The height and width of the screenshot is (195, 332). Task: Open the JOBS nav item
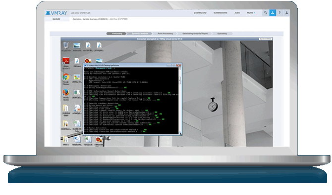(x=237, y=13)
